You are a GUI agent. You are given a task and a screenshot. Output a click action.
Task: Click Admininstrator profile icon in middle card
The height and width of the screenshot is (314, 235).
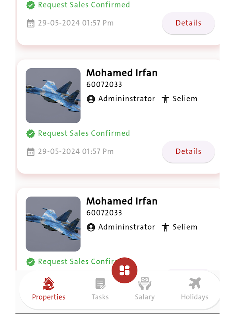[x=91, y=99]
